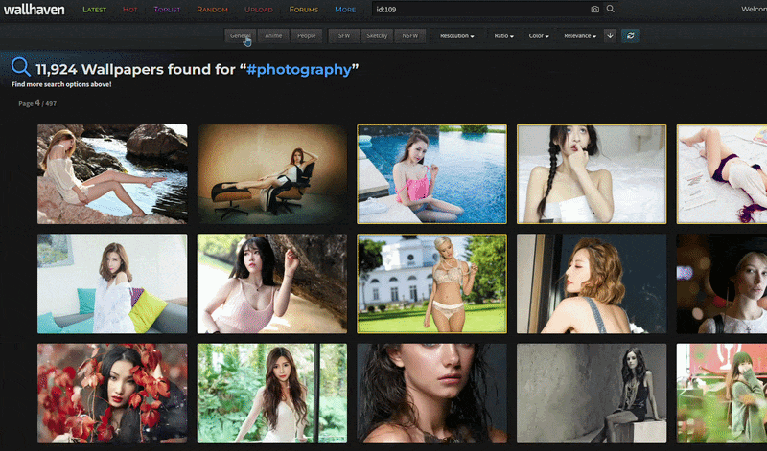Open thumbnail of woman with braids
The image size is (767, 451).
tap(592, 174)
